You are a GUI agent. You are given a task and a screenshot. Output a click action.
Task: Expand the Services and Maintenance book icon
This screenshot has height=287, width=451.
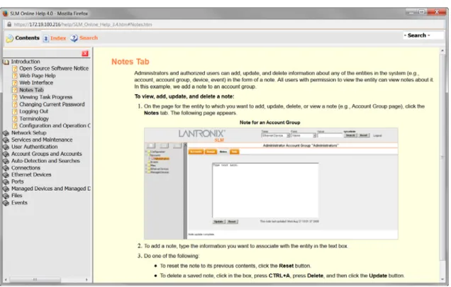coord(6,140)
